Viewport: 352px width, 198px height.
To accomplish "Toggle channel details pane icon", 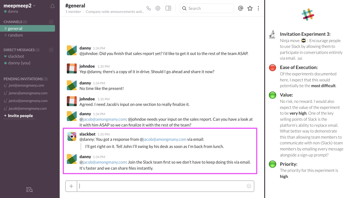I will tap(168, 8).
